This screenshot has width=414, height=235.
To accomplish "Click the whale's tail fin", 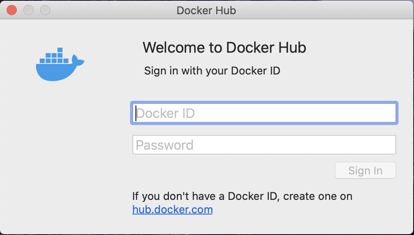I will (x=77, y=61).
